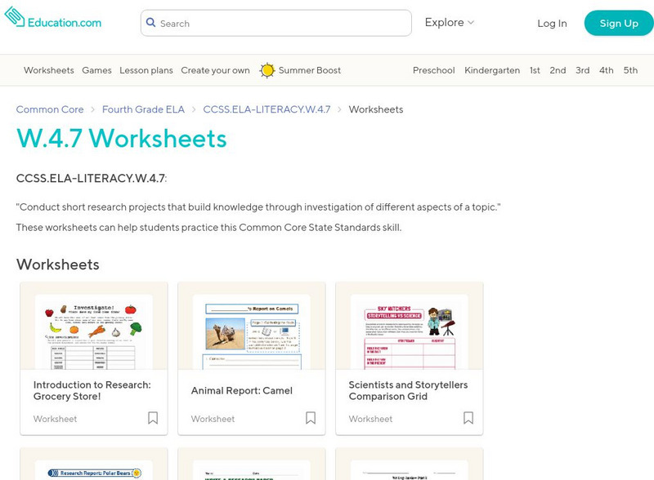Expand the Explore dropdown

(x=449, y=23)
